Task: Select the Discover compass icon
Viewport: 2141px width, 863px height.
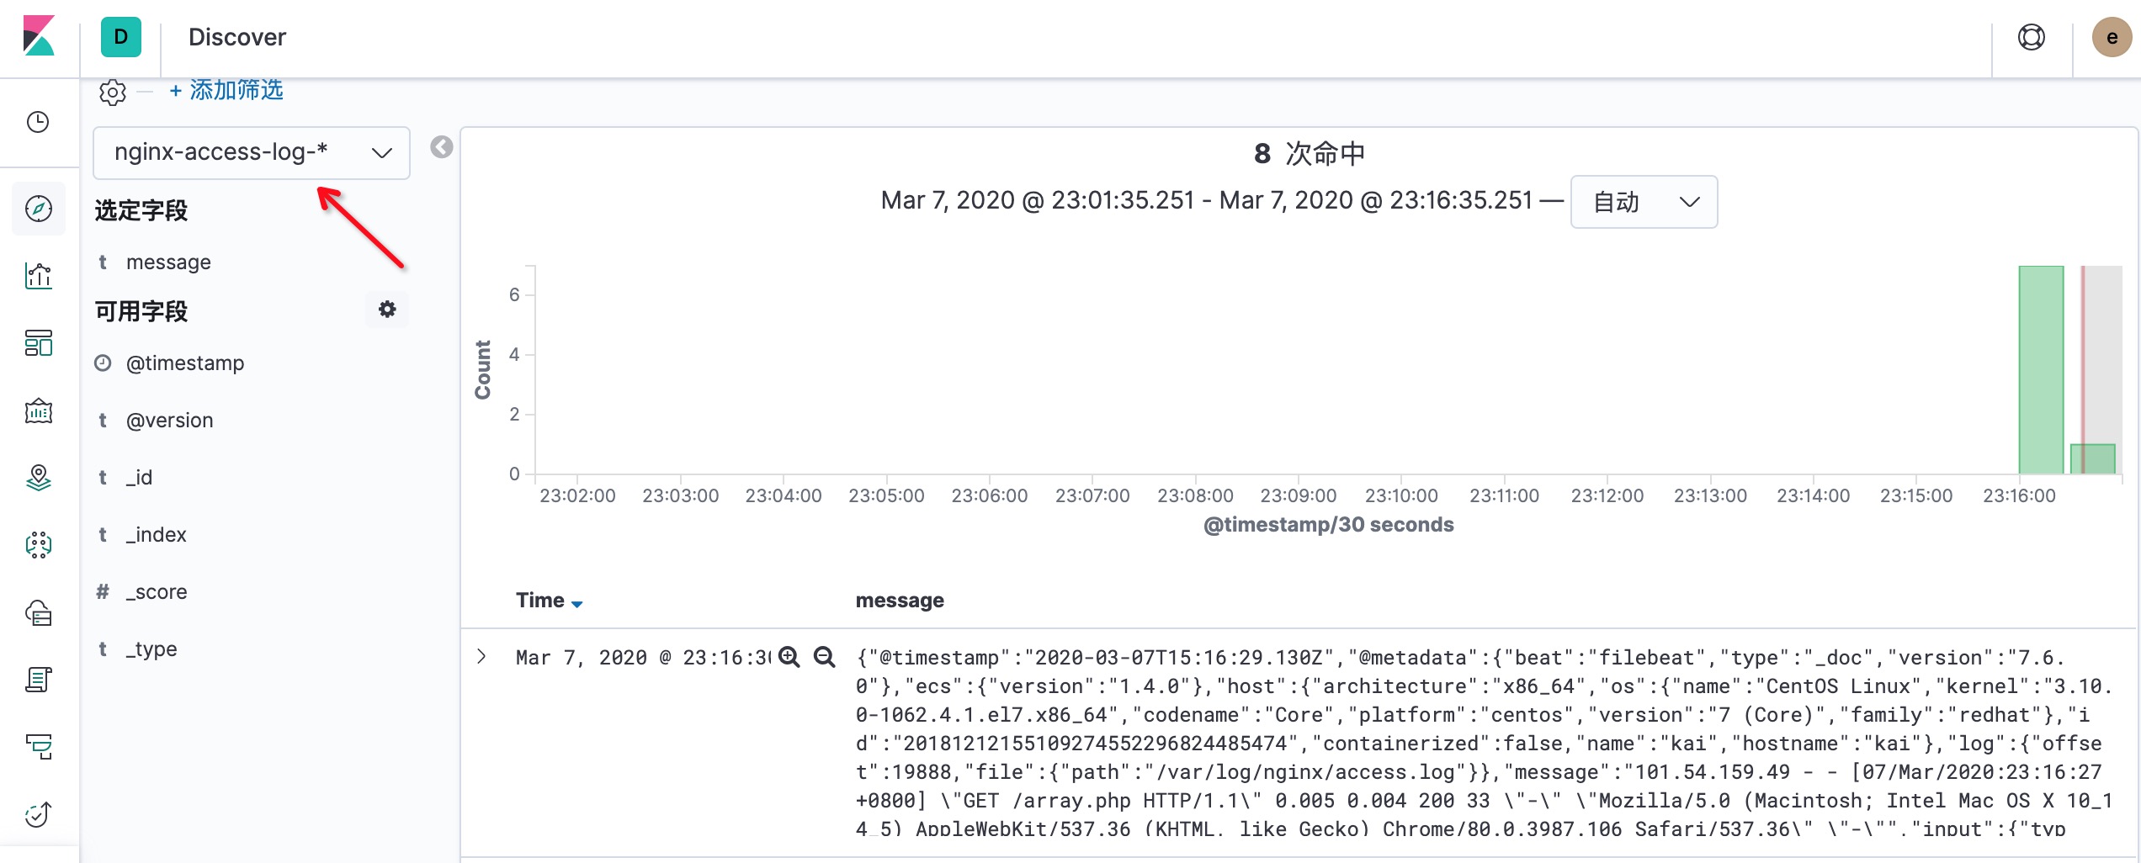Action: [x=39, y=209]
